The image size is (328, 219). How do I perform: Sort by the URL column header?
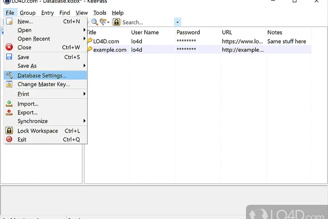tap(243, 32)
